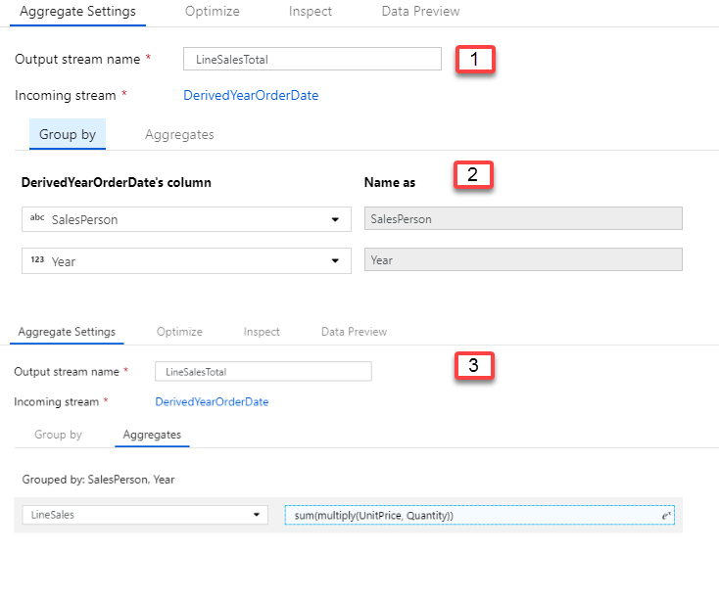The height and width of the screenshot is (600, 719).
Task: Click the SalesPerson 'Name as' text field
Action: click(522, 219)
